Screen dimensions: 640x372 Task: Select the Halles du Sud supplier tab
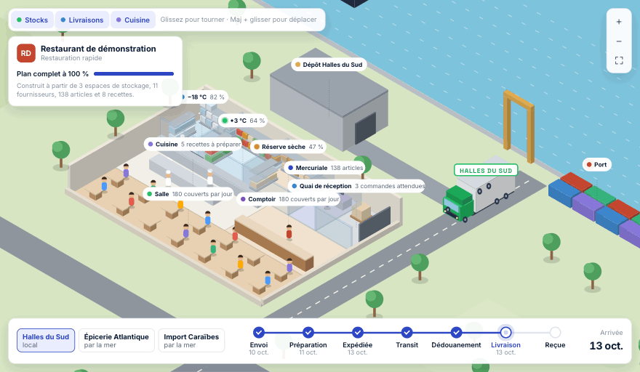point(46,340)
